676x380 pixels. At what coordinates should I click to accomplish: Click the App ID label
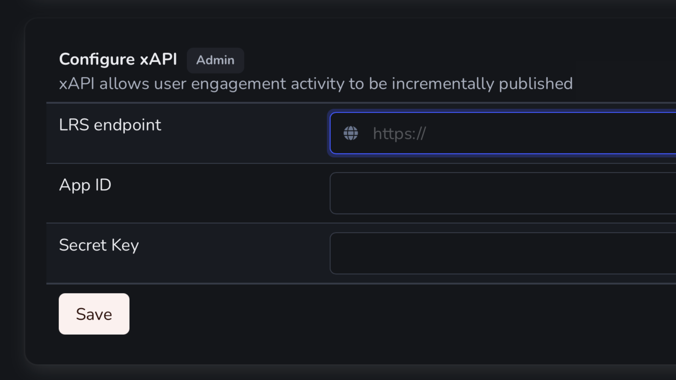(85, 185)
